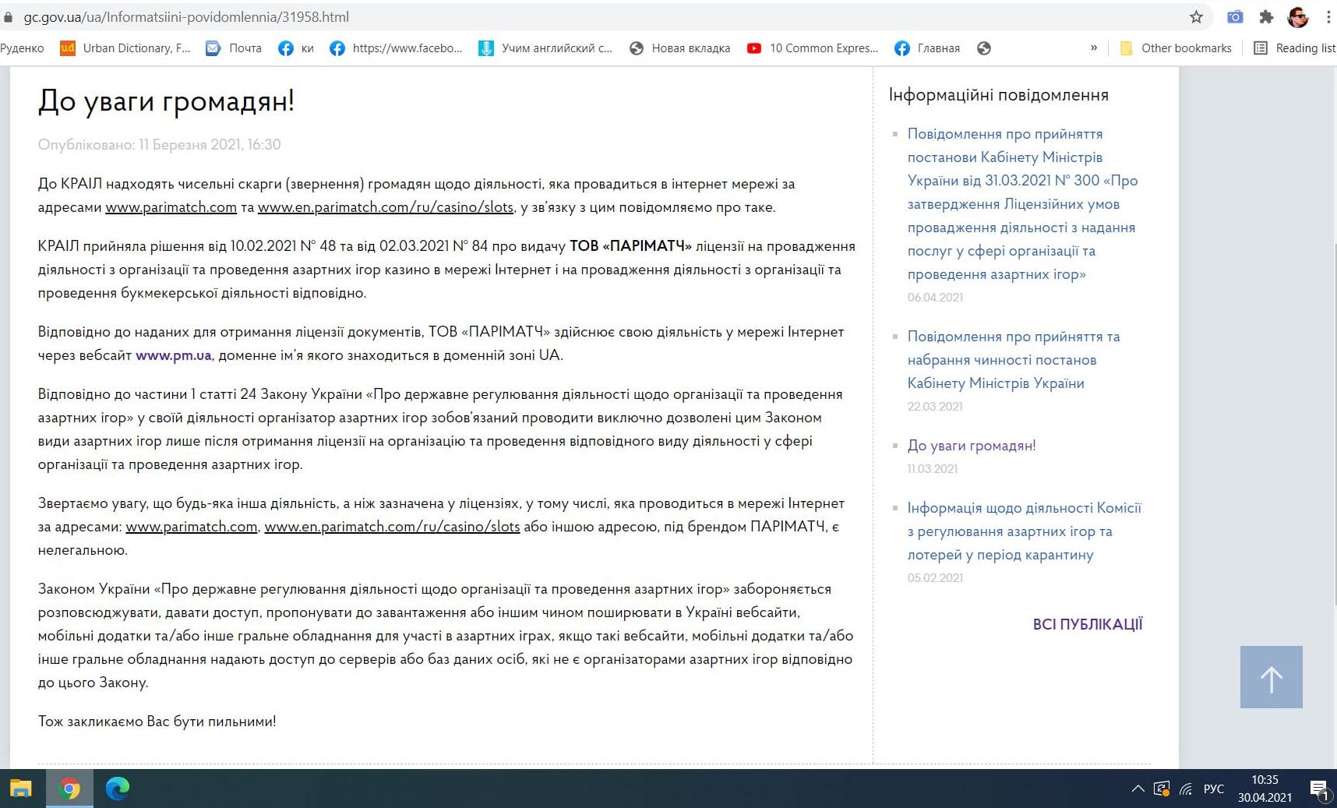This screenshot has width=1337, height=808.
Task: Open the YouTube 10 Common Expressions bookmark
Action: click(813, 48)
